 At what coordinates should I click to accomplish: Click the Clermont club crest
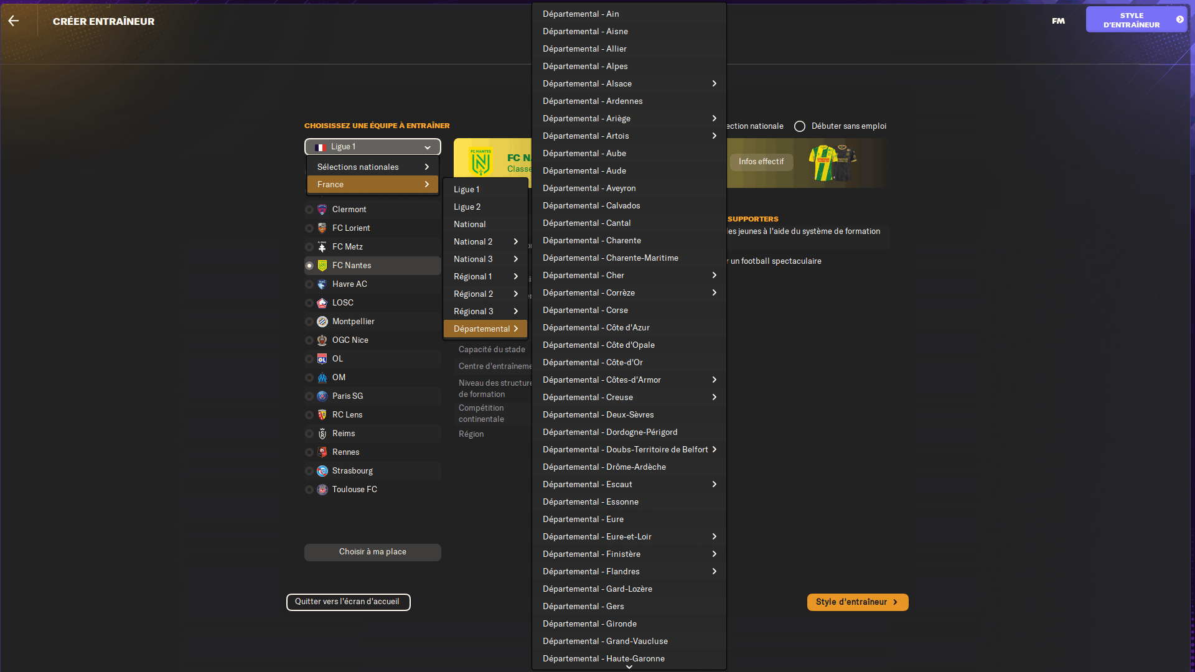322,210
